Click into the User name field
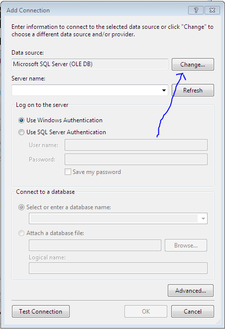The height and width of the screenshot is (329, 225). [x=136, y=145]
